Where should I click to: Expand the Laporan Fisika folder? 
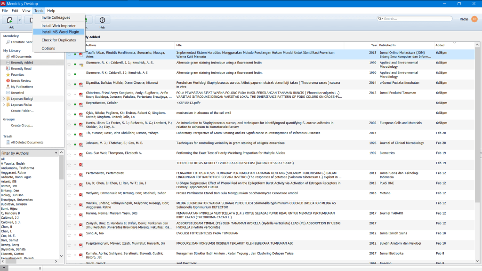pyautogui.click(x=4, y=105)
